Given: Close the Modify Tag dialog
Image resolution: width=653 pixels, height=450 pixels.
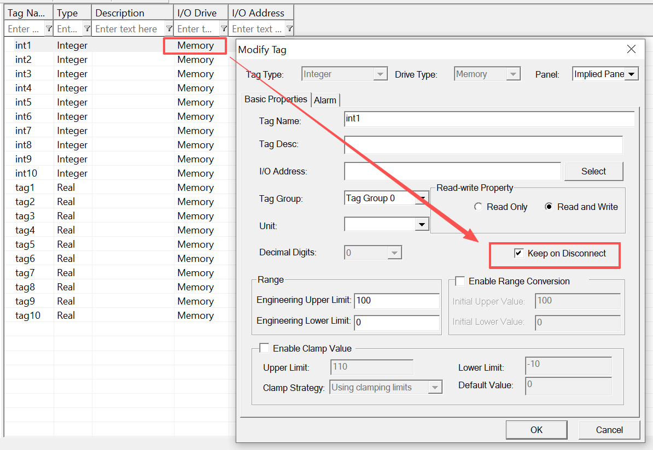Looking at the screenshot, I should 631,49.
